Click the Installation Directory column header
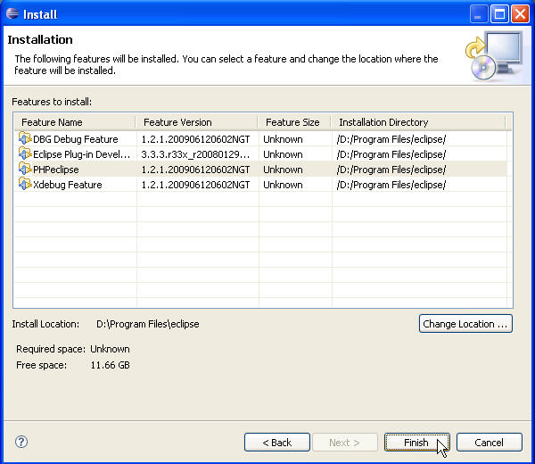 tap(418, 122)
